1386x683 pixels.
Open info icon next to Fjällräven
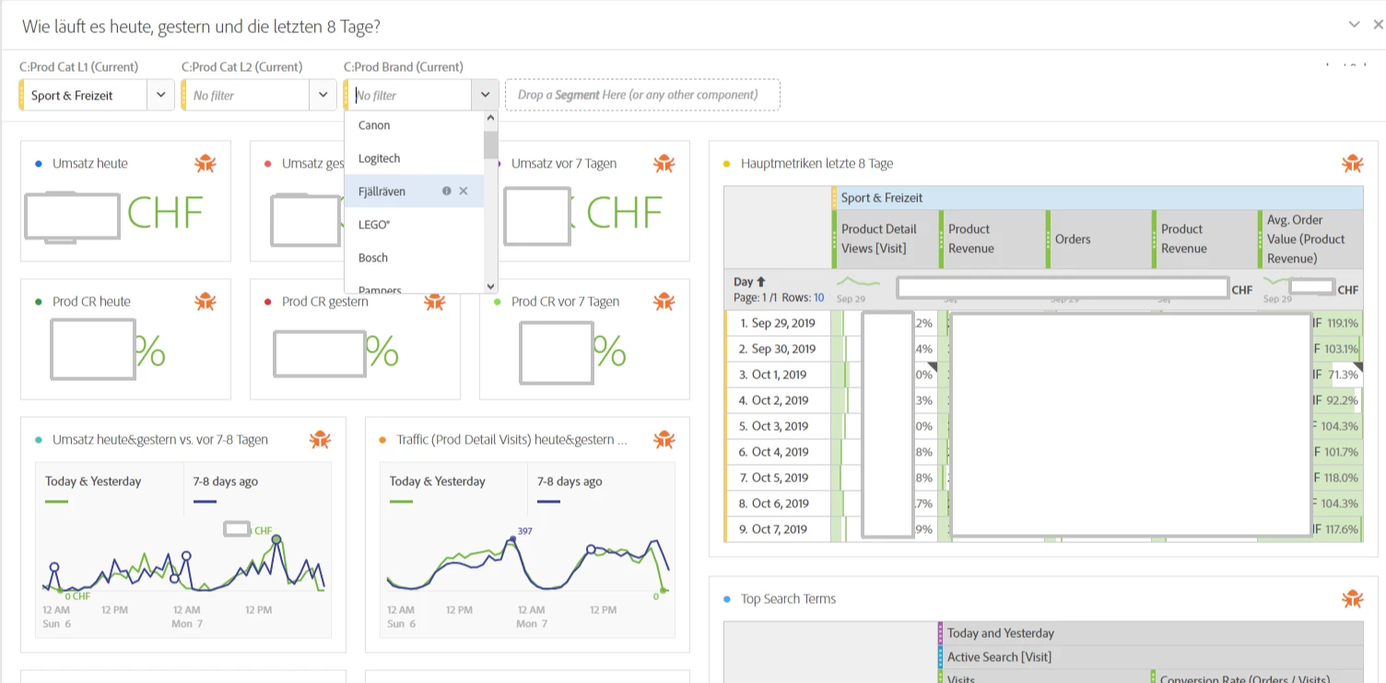coord(447,191)
